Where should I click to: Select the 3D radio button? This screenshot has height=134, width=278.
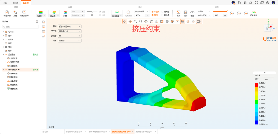(x=100, y=15)
